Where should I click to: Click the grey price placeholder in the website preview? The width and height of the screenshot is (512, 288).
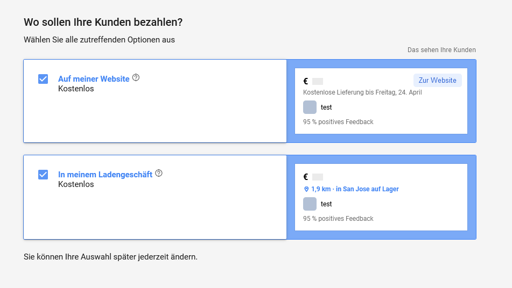tap(318, 82)
